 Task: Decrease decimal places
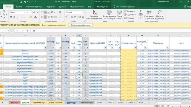pos(83,17)
